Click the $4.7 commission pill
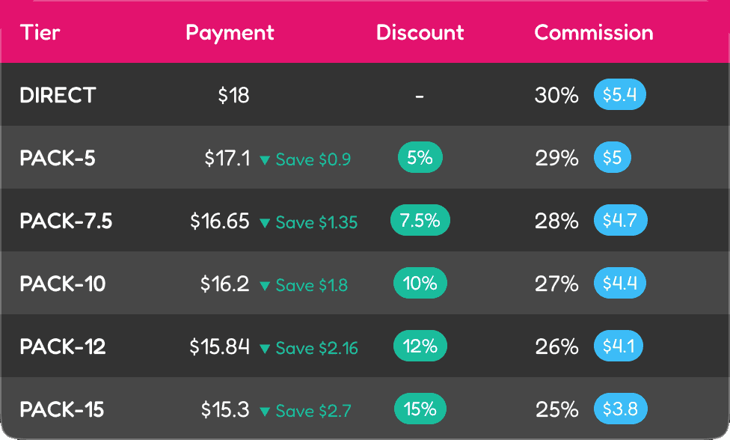730x440 pixels. 620,220
